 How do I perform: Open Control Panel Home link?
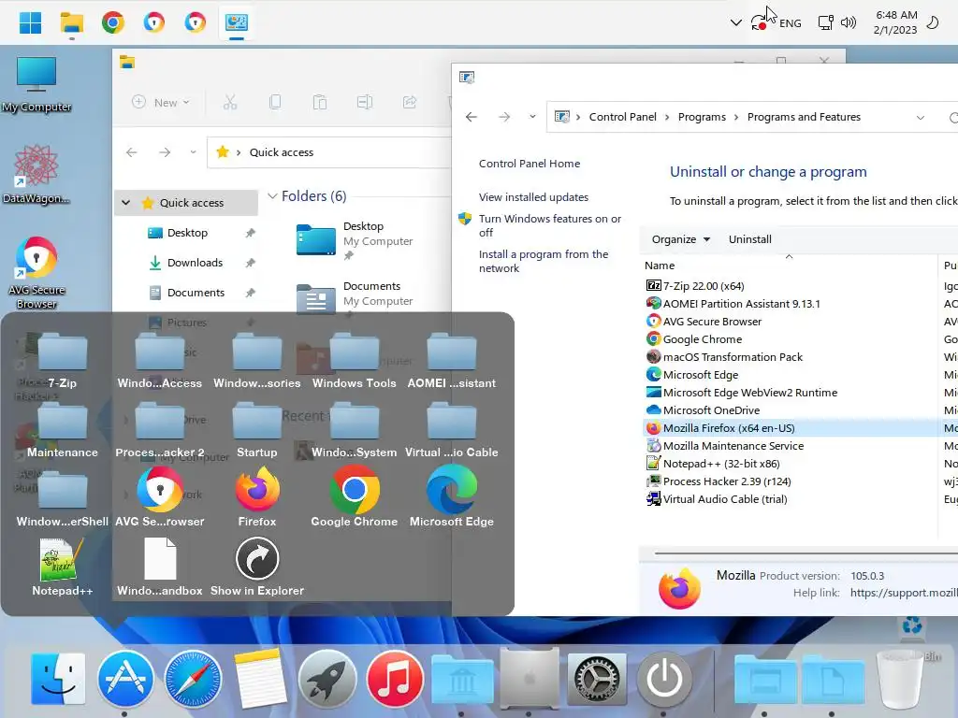pos(530,164)
